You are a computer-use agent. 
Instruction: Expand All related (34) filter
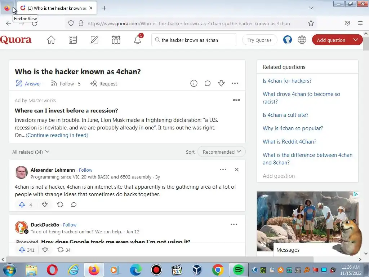pyautogui.click(x=31, y=152)
